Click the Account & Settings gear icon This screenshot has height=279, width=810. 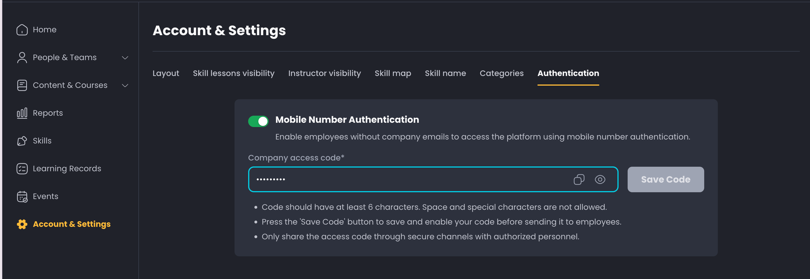22,224
